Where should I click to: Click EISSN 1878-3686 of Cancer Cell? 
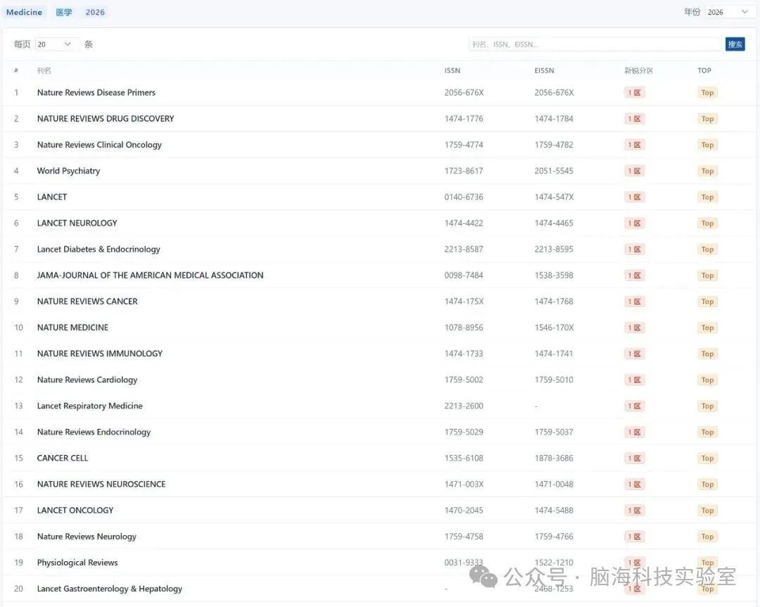[x=554, y=458]
